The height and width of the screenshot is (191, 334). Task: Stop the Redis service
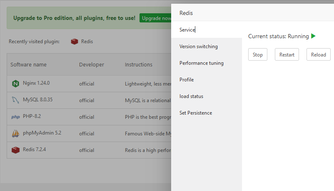pos(258,55)
